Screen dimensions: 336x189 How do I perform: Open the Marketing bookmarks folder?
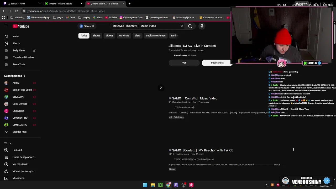pos(17,18)
